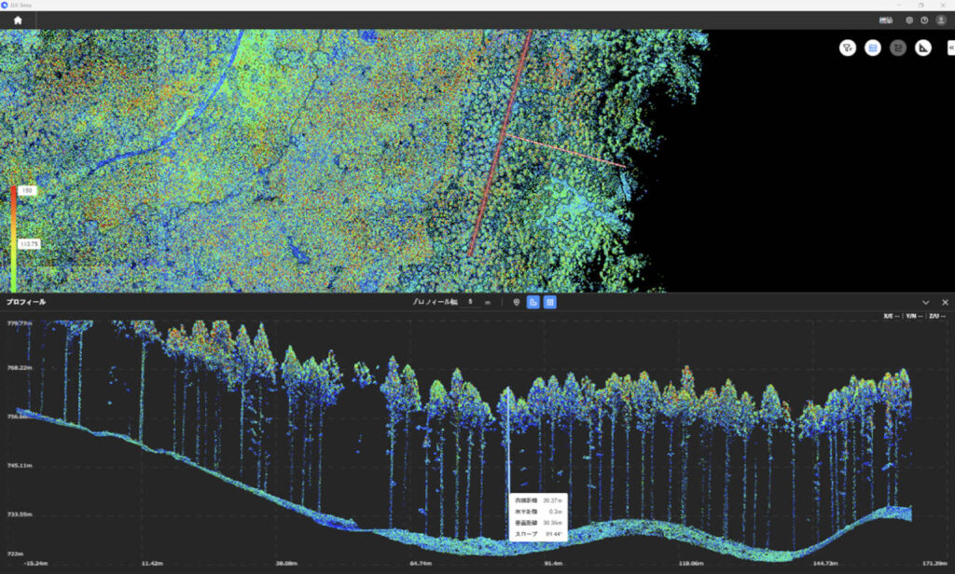Click the 150 legend value label

[28, 190]
